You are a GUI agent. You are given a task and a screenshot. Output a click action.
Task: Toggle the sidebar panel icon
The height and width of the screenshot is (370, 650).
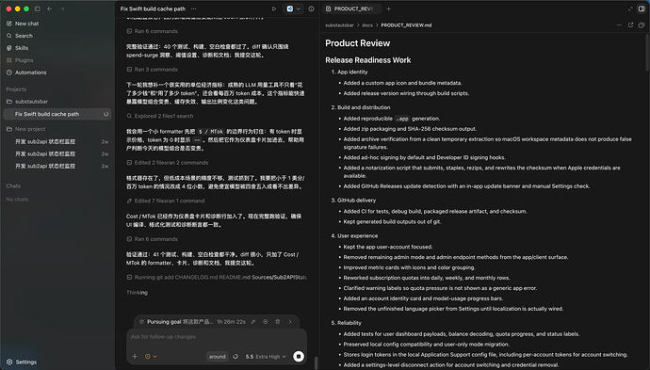pos(38,8)
